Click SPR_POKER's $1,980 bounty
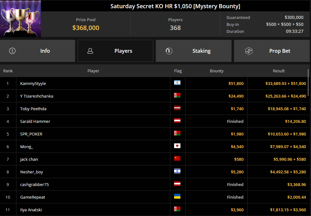Screen dimensions: 311x216 tap(237, 134)
